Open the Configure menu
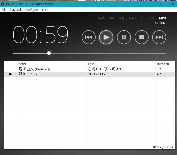This screenshot has height=155, width=177. [x=32, y=10]
